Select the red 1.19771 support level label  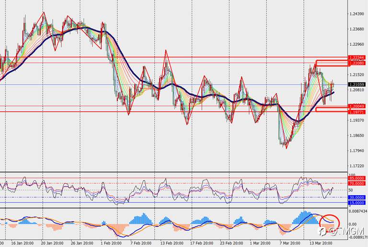356,112
